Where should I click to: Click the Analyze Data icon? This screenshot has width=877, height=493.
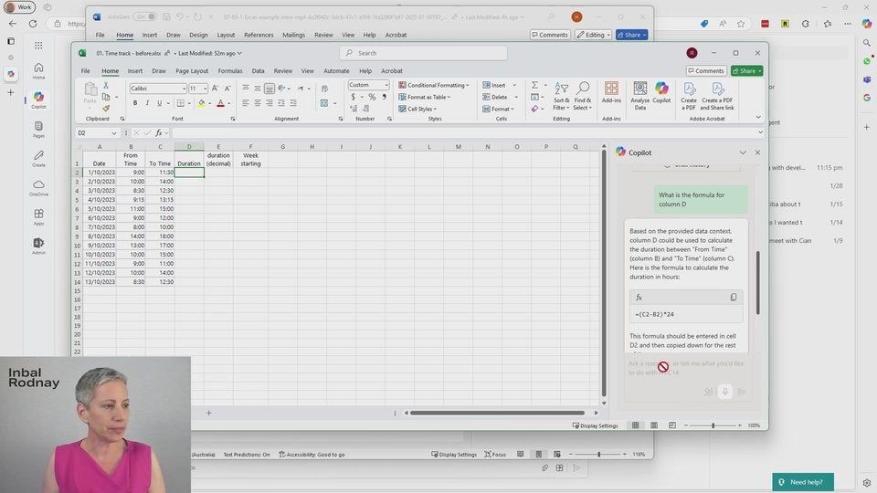639,96
